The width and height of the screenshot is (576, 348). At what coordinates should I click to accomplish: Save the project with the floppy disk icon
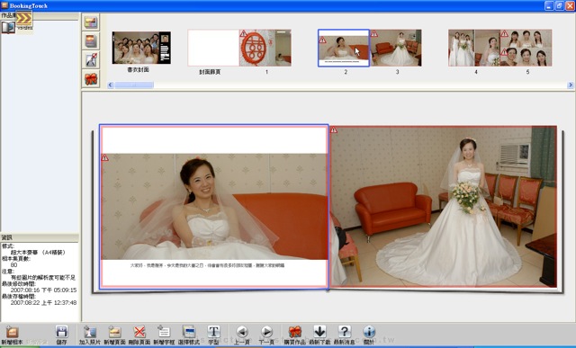(62, 332)
